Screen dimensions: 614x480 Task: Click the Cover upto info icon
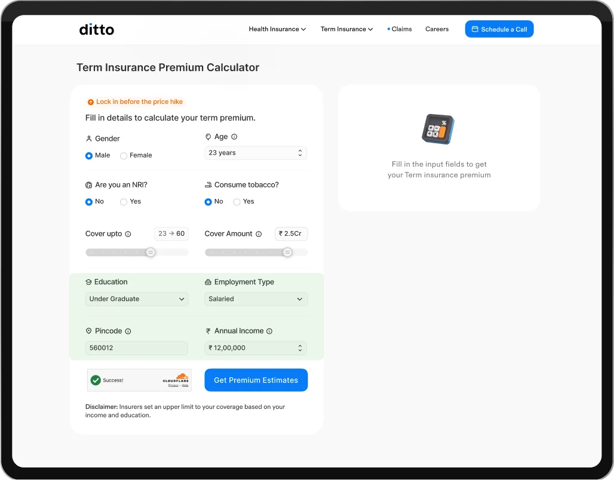pyautogui.click(x=128, y=234)
